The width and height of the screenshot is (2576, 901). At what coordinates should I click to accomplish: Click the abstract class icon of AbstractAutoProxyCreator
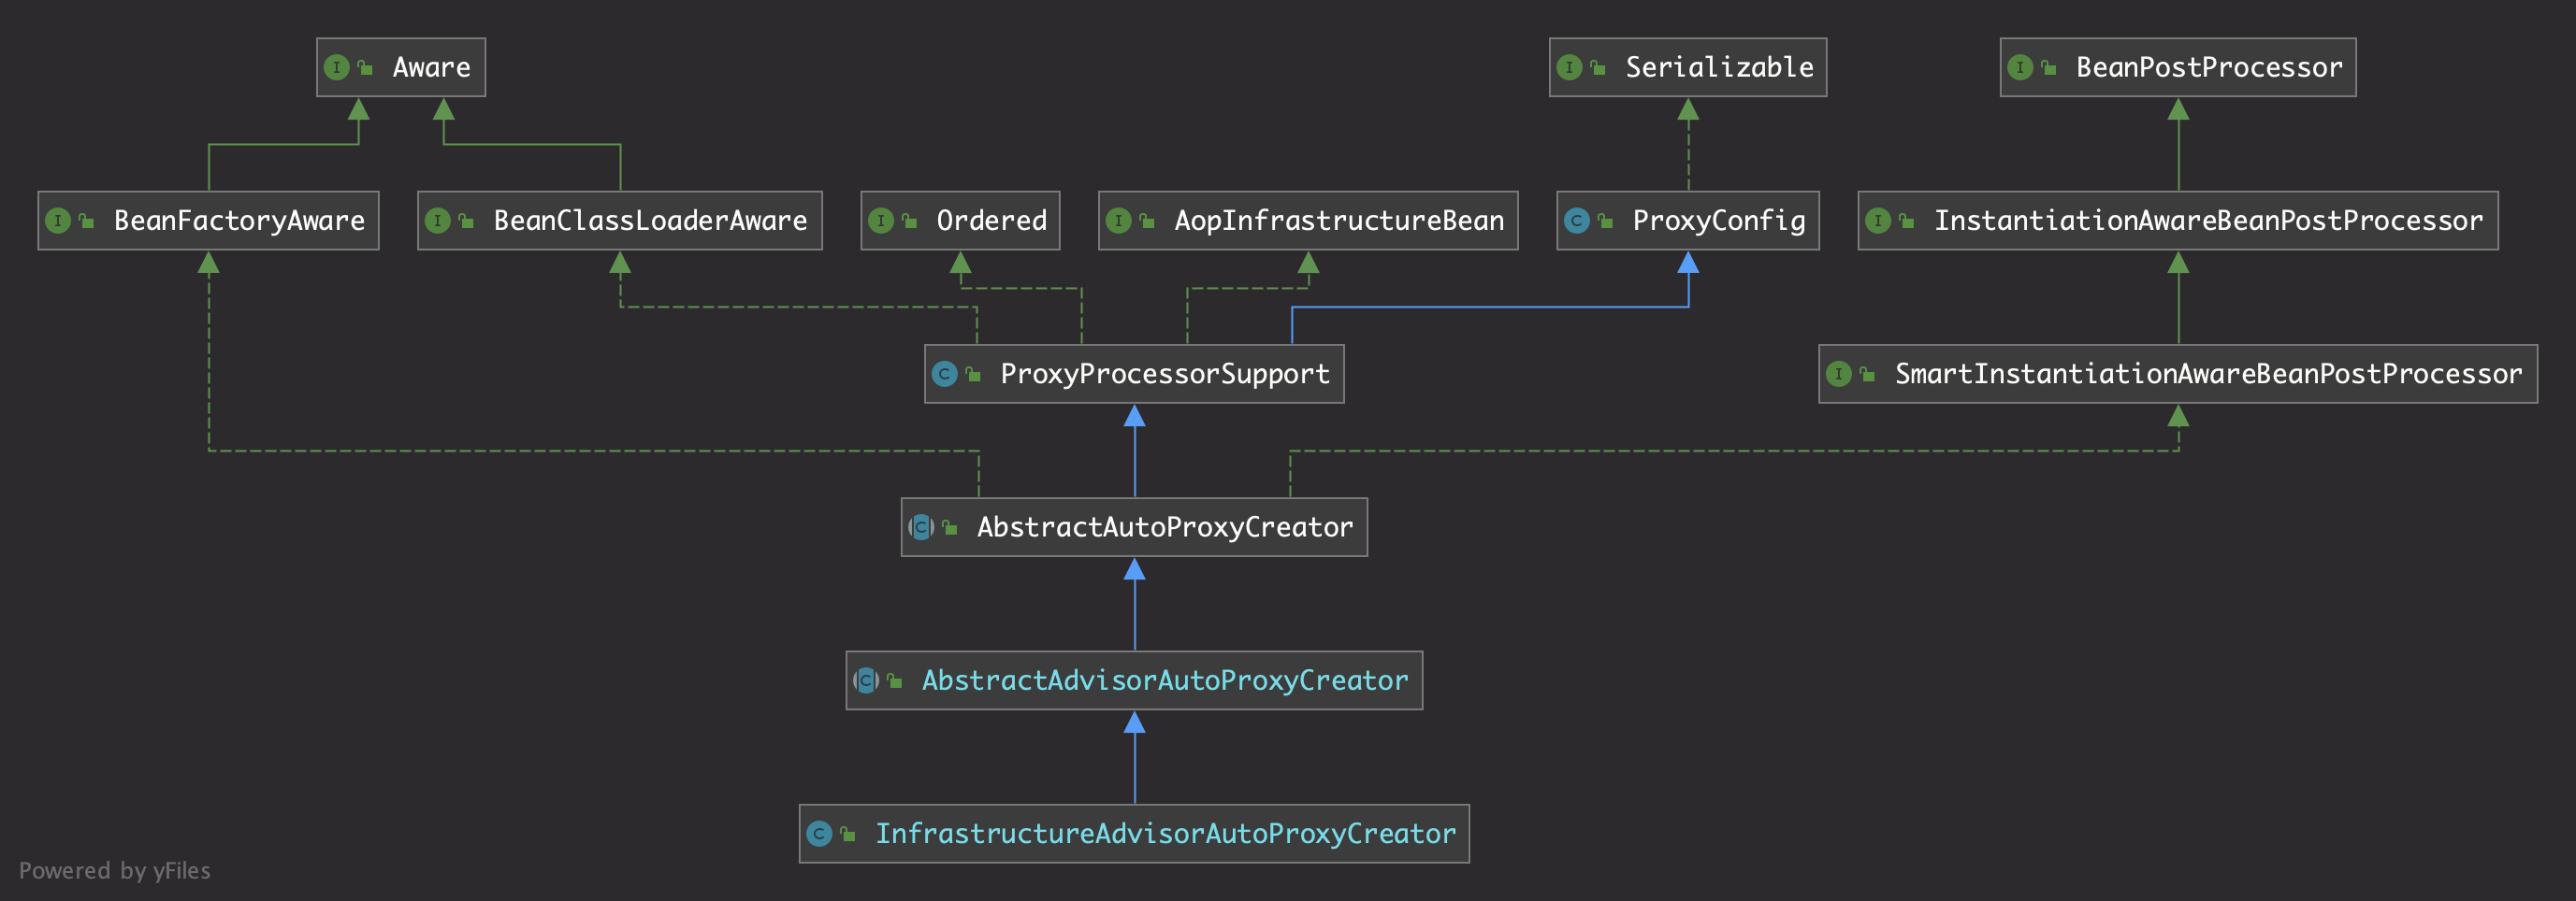pyautogui.click(x=921, y=526)
